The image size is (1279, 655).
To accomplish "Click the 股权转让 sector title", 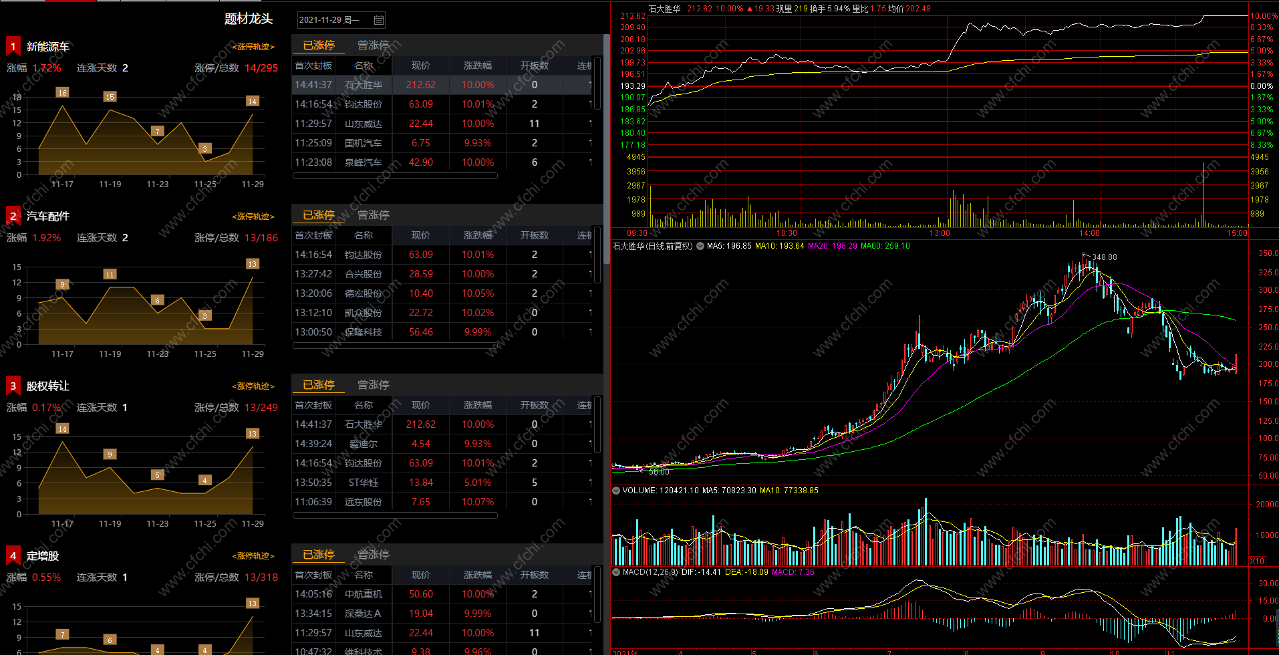I will point(48,386).
